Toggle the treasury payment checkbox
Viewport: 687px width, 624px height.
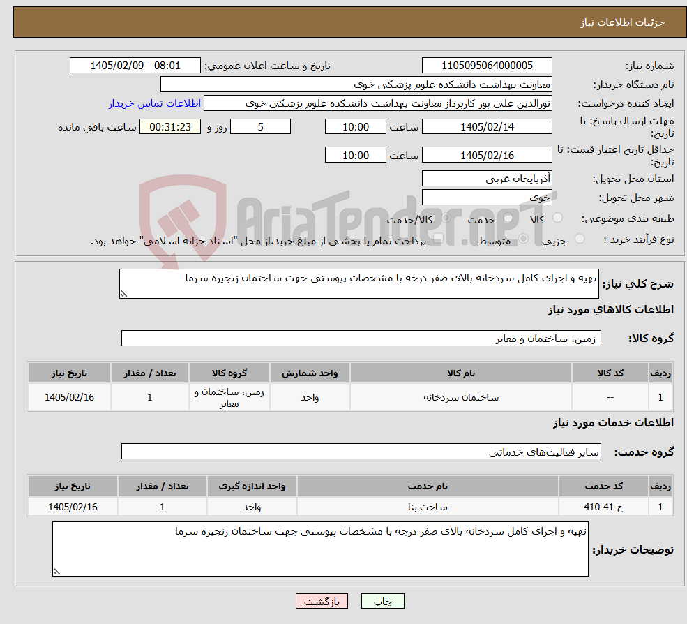(438, 239)
